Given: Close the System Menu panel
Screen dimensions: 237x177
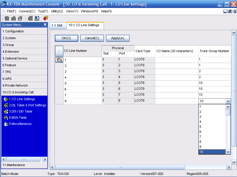Looking at the screenshot, I should pos(45,24).
